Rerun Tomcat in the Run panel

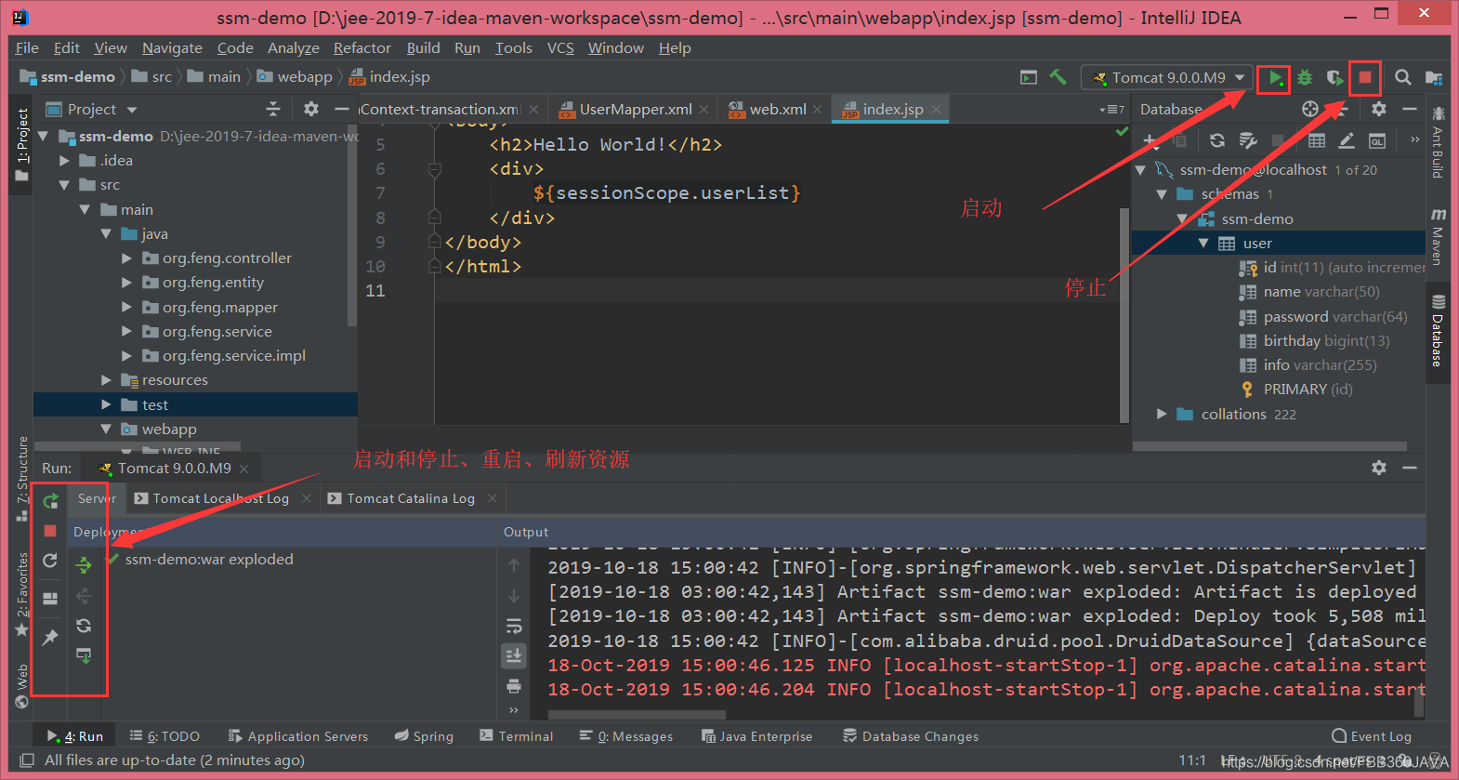coord(50,501)
